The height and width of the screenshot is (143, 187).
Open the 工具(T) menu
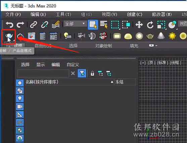click(x=63, y=15)
